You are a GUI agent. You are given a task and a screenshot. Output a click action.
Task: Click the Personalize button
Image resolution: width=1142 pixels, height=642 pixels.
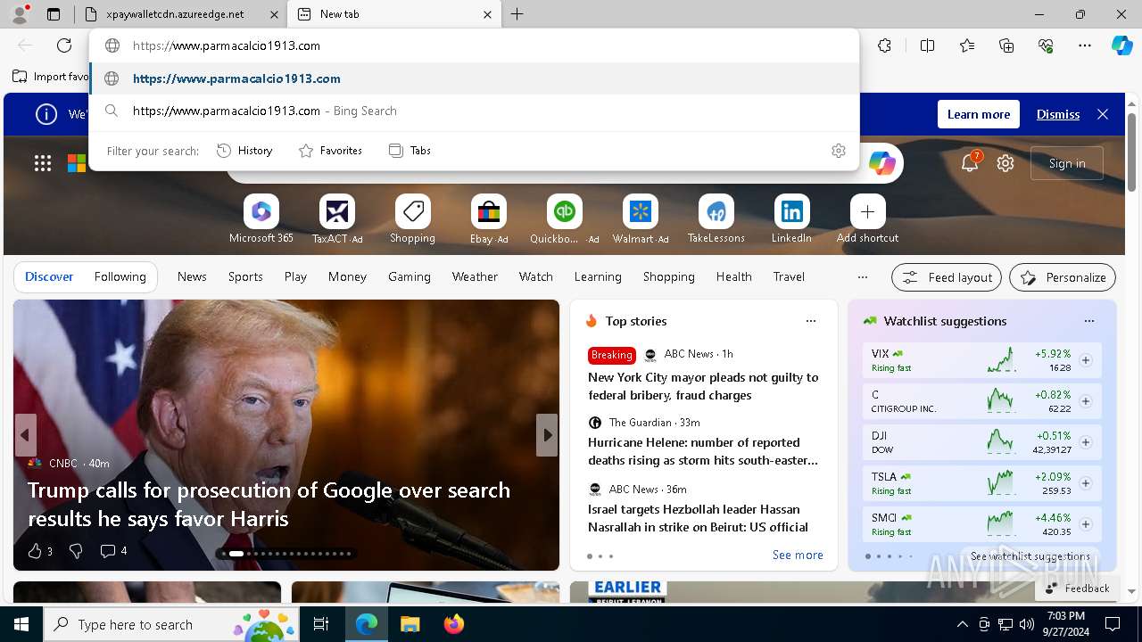1063,277
